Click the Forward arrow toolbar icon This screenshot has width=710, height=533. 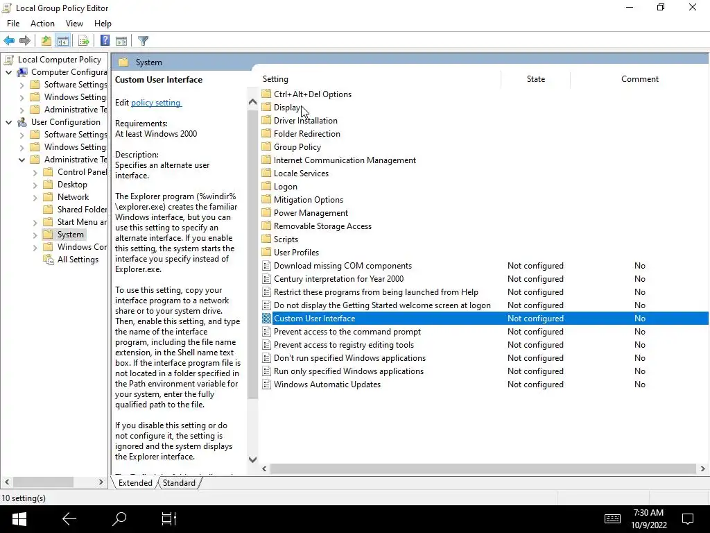point(25,41)
